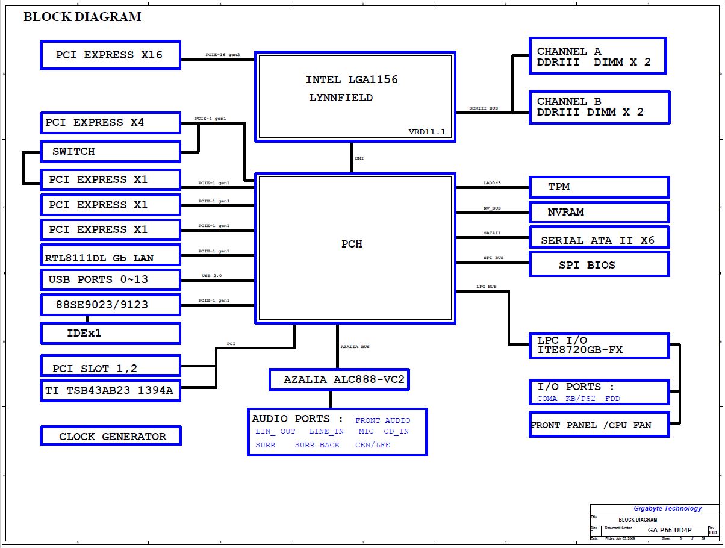Click the CEN/LFE audio label

tap(373, 445)
